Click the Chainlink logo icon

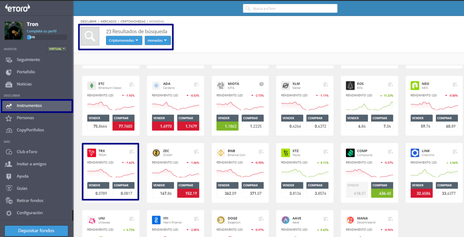(415, 153)
